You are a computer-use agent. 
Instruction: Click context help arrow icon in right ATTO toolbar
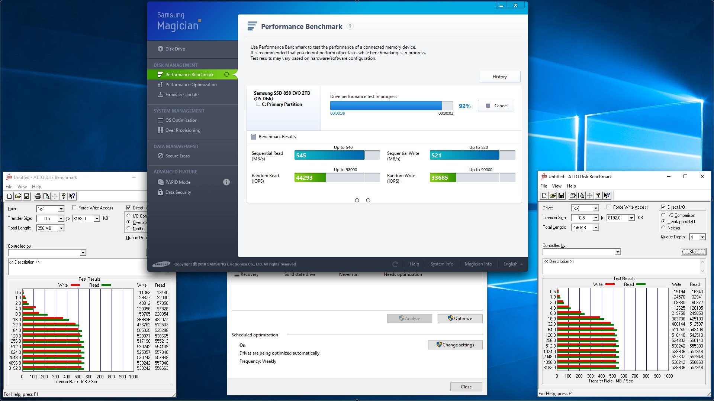pyautogui.click(x=607, y=195)
